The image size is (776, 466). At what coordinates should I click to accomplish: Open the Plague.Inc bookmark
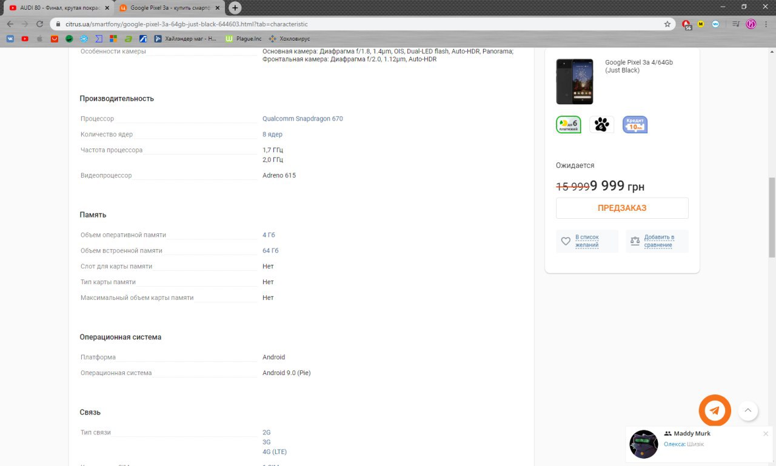pyautogui.click(x=244, y=39)
